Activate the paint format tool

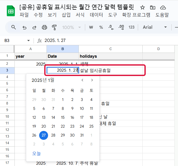(54, 27)
